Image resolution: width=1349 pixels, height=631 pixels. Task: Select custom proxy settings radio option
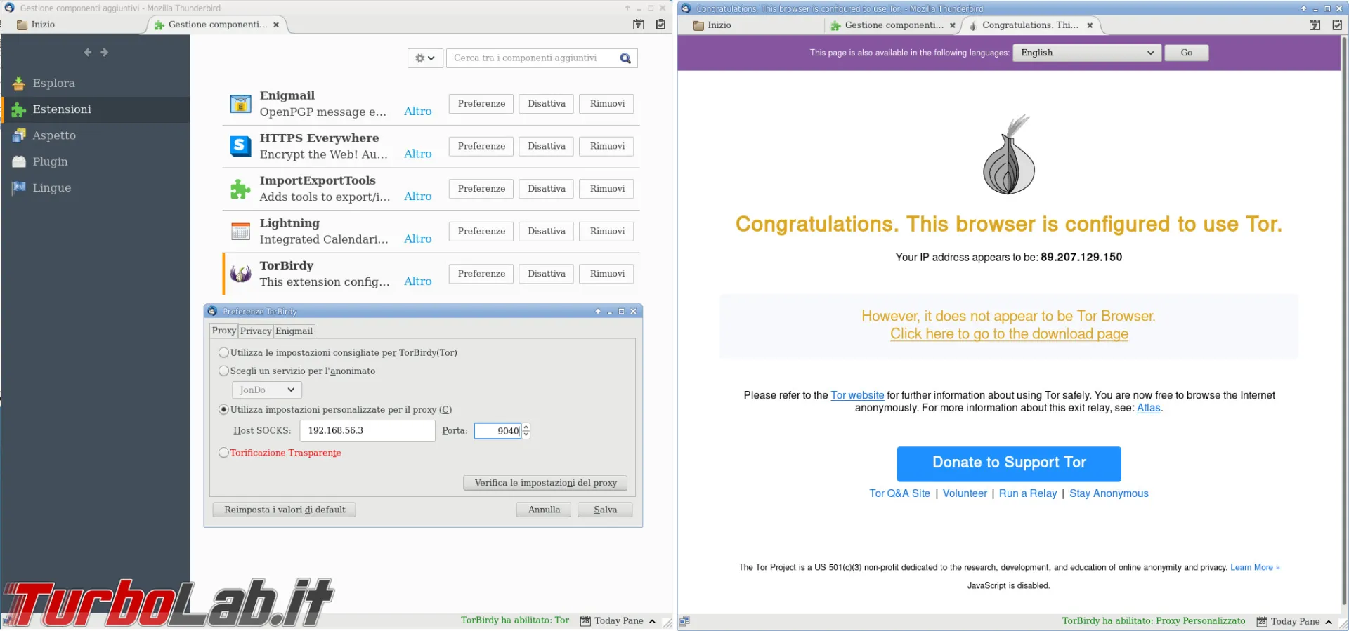click(224, 410)
